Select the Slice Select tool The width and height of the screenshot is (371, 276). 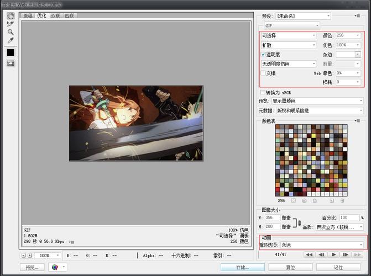click(11, 24)
